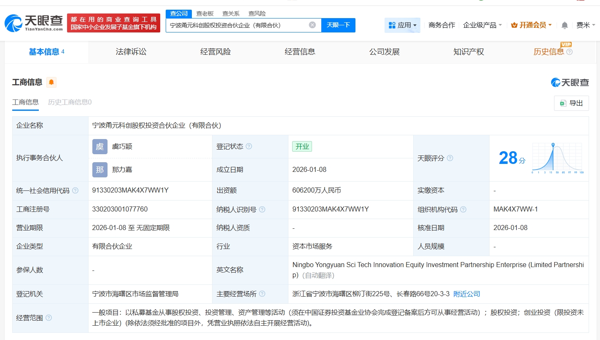Image resolution: width=600 pixels, height=340 pixels.
Task: Open the 历史工商信息 sub-tab
Action: (70, 102)
